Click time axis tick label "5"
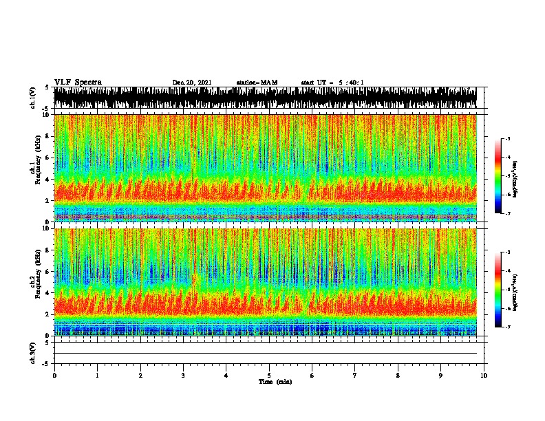 [269, 376]
